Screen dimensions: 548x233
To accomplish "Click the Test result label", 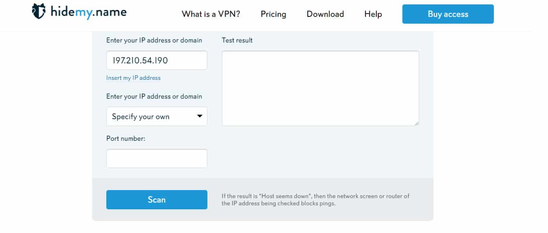I will click(x=237, y=40).
